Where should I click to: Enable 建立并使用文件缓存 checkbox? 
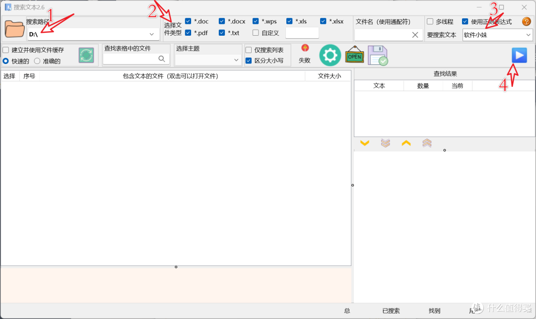pos(6,50)
